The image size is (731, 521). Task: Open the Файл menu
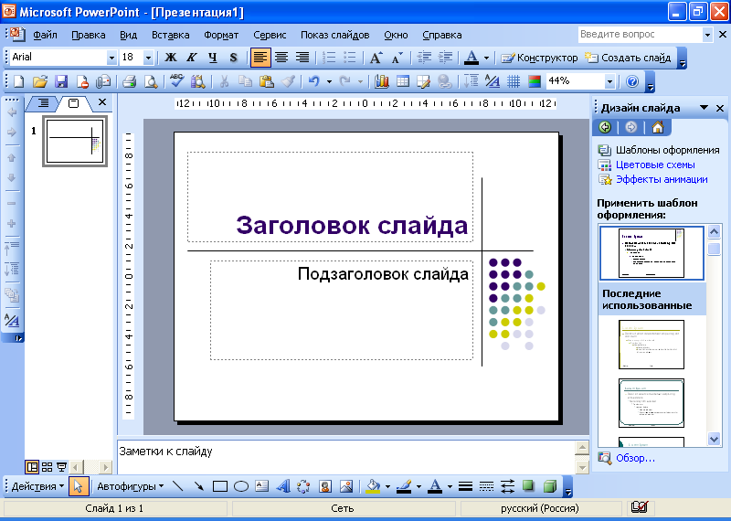coord(45,35)
